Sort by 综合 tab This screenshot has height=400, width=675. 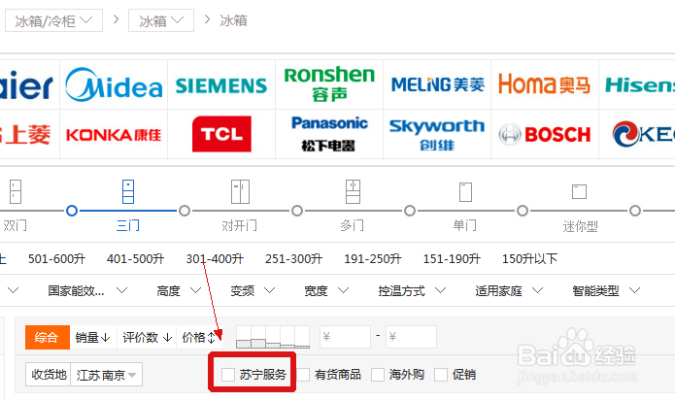(x=48, y=337)
